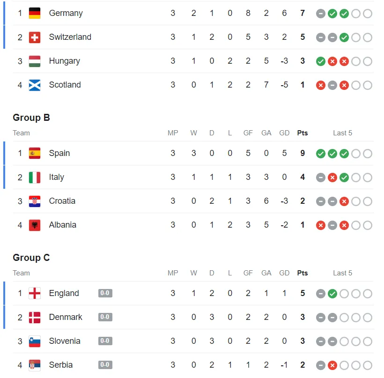Click the Albania flag icon

click(x=35, y=225)
